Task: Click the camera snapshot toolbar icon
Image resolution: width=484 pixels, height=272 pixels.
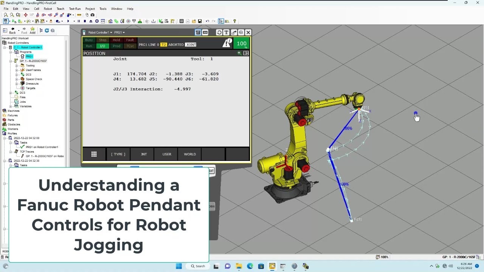Action: coord(93,15)
